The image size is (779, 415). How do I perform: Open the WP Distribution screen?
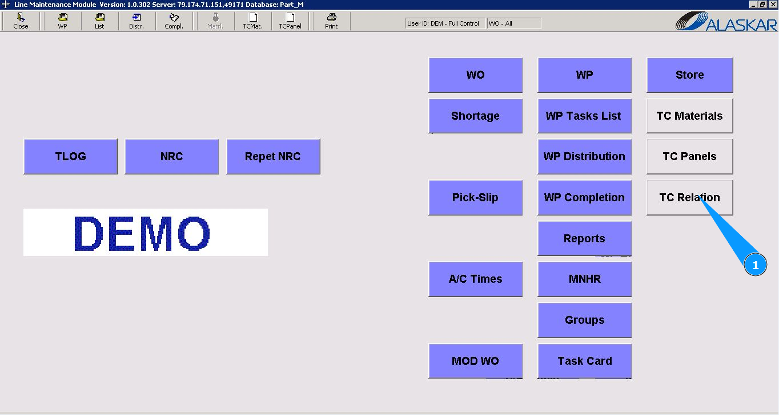[584, 156]
